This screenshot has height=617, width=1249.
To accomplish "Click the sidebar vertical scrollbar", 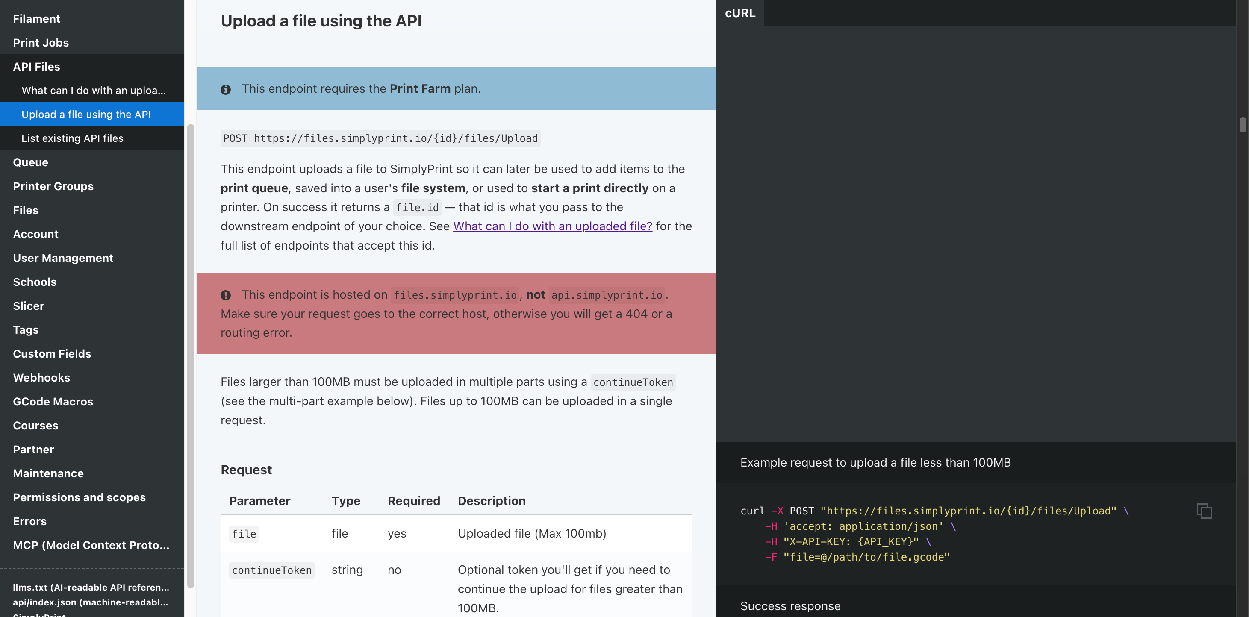I will [191, 356].
